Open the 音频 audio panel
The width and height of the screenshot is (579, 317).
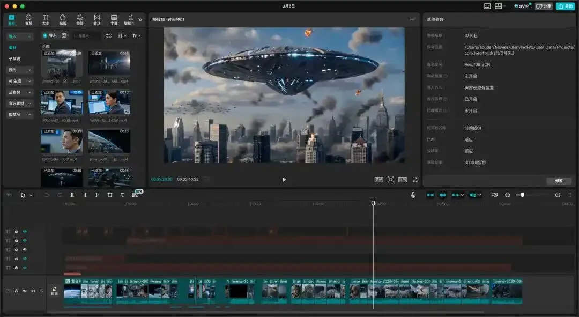pos(28,20)
